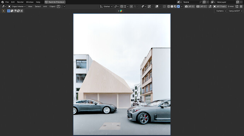Open the viewport Object menu
Viewport: 244px width, 136px height.
(52, 6)
